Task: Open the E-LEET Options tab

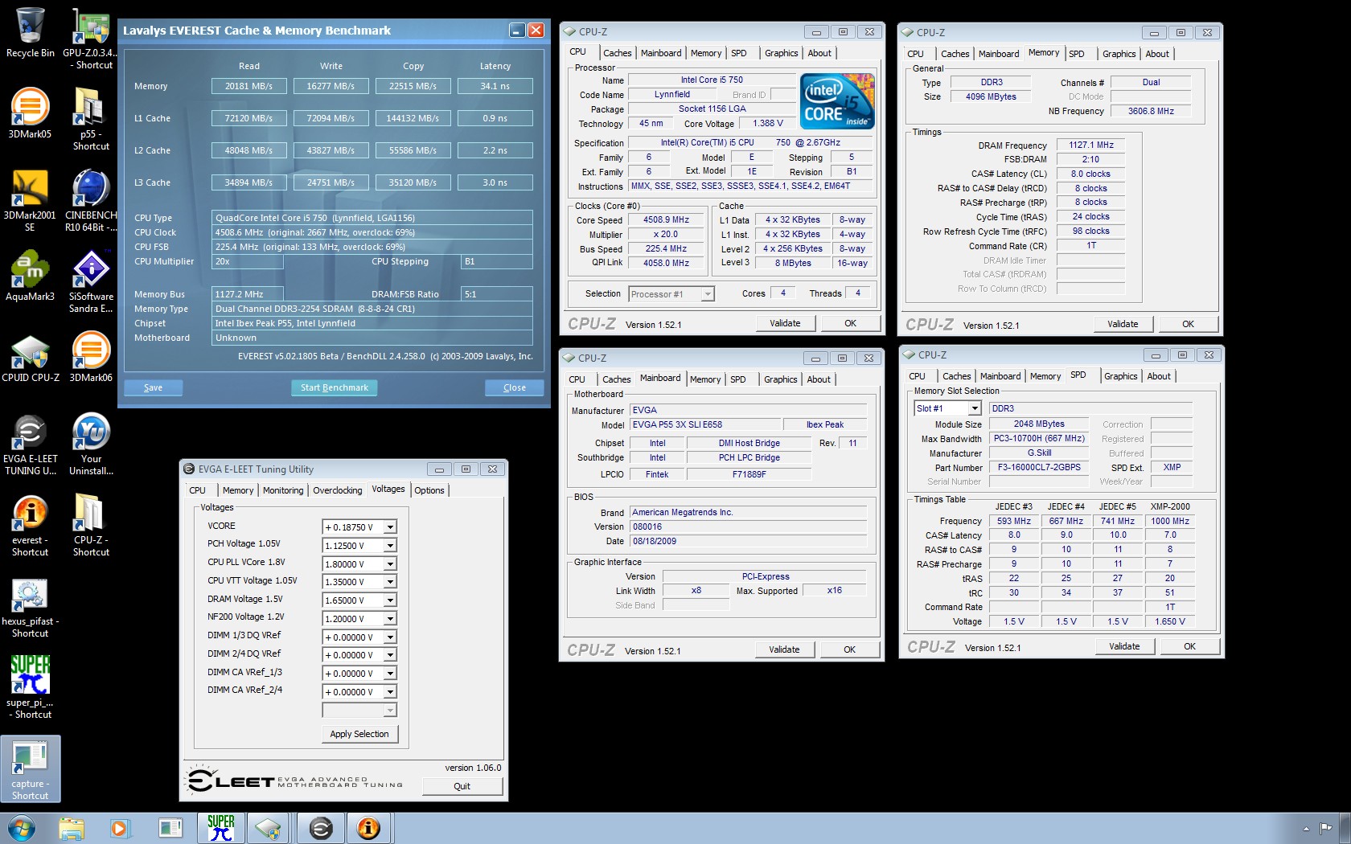Action: [429, 490]
